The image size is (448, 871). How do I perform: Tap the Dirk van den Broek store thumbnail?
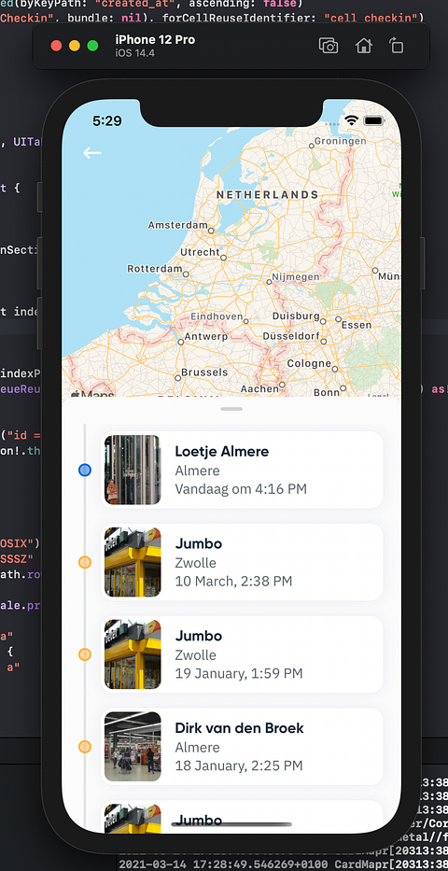(x=133, y=747)
